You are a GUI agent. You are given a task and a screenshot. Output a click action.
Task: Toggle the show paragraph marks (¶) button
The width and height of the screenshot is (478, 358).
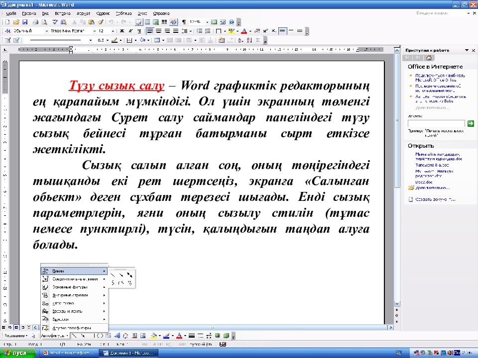(x=184, y=22)
